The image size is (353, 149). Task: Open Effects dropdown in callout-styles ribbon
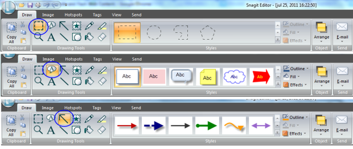[x=295, y=85]
